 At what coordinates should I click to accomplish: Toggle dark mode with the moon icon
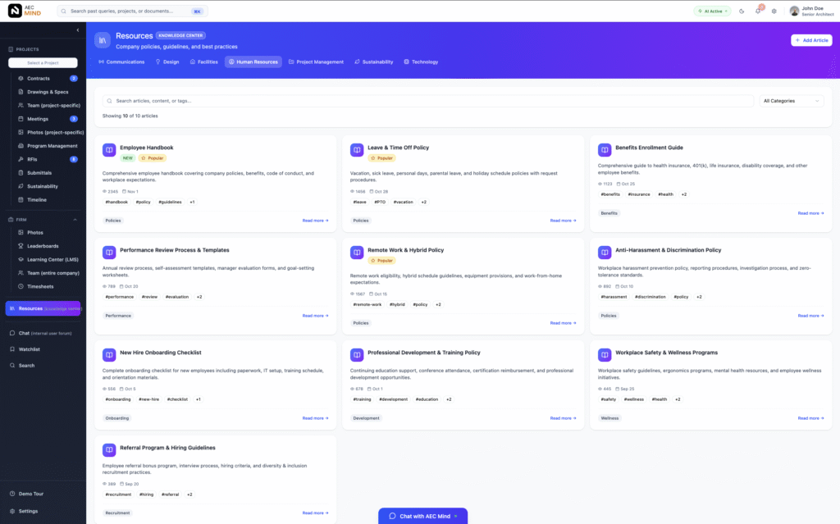(x=742, y=11)
